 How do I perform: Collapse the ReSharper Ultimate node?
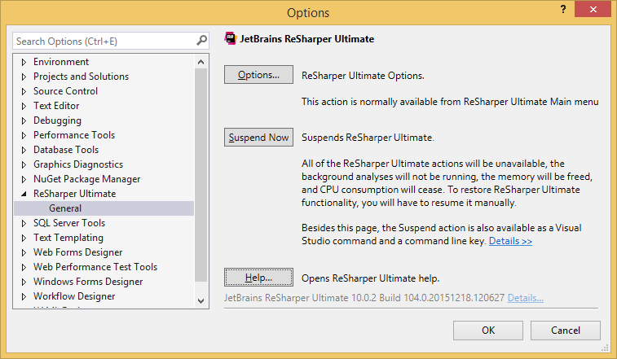coord(24,195)
